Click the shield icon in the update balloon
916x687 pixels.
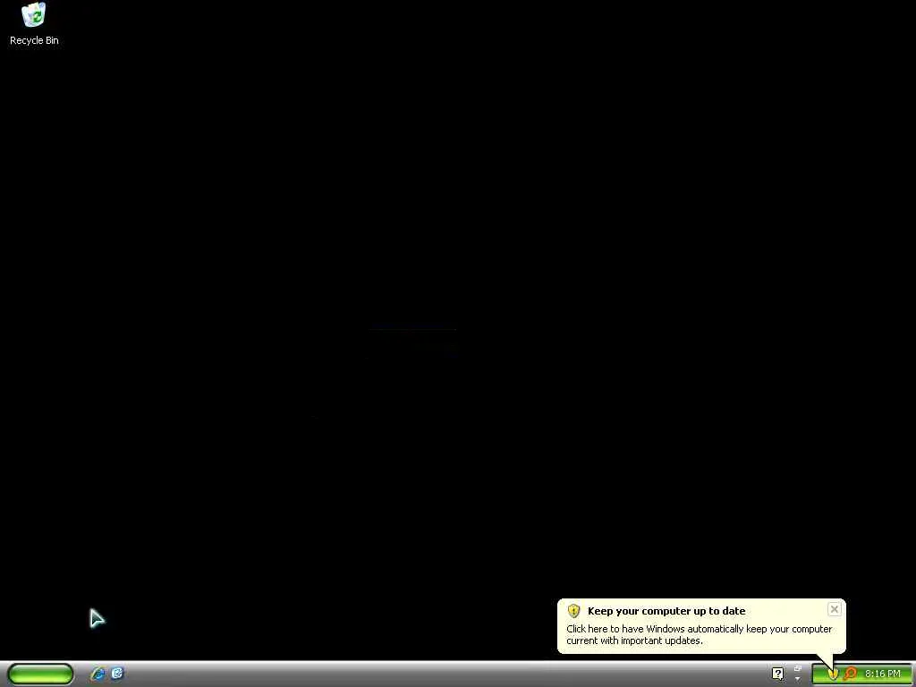pos(573,611)
